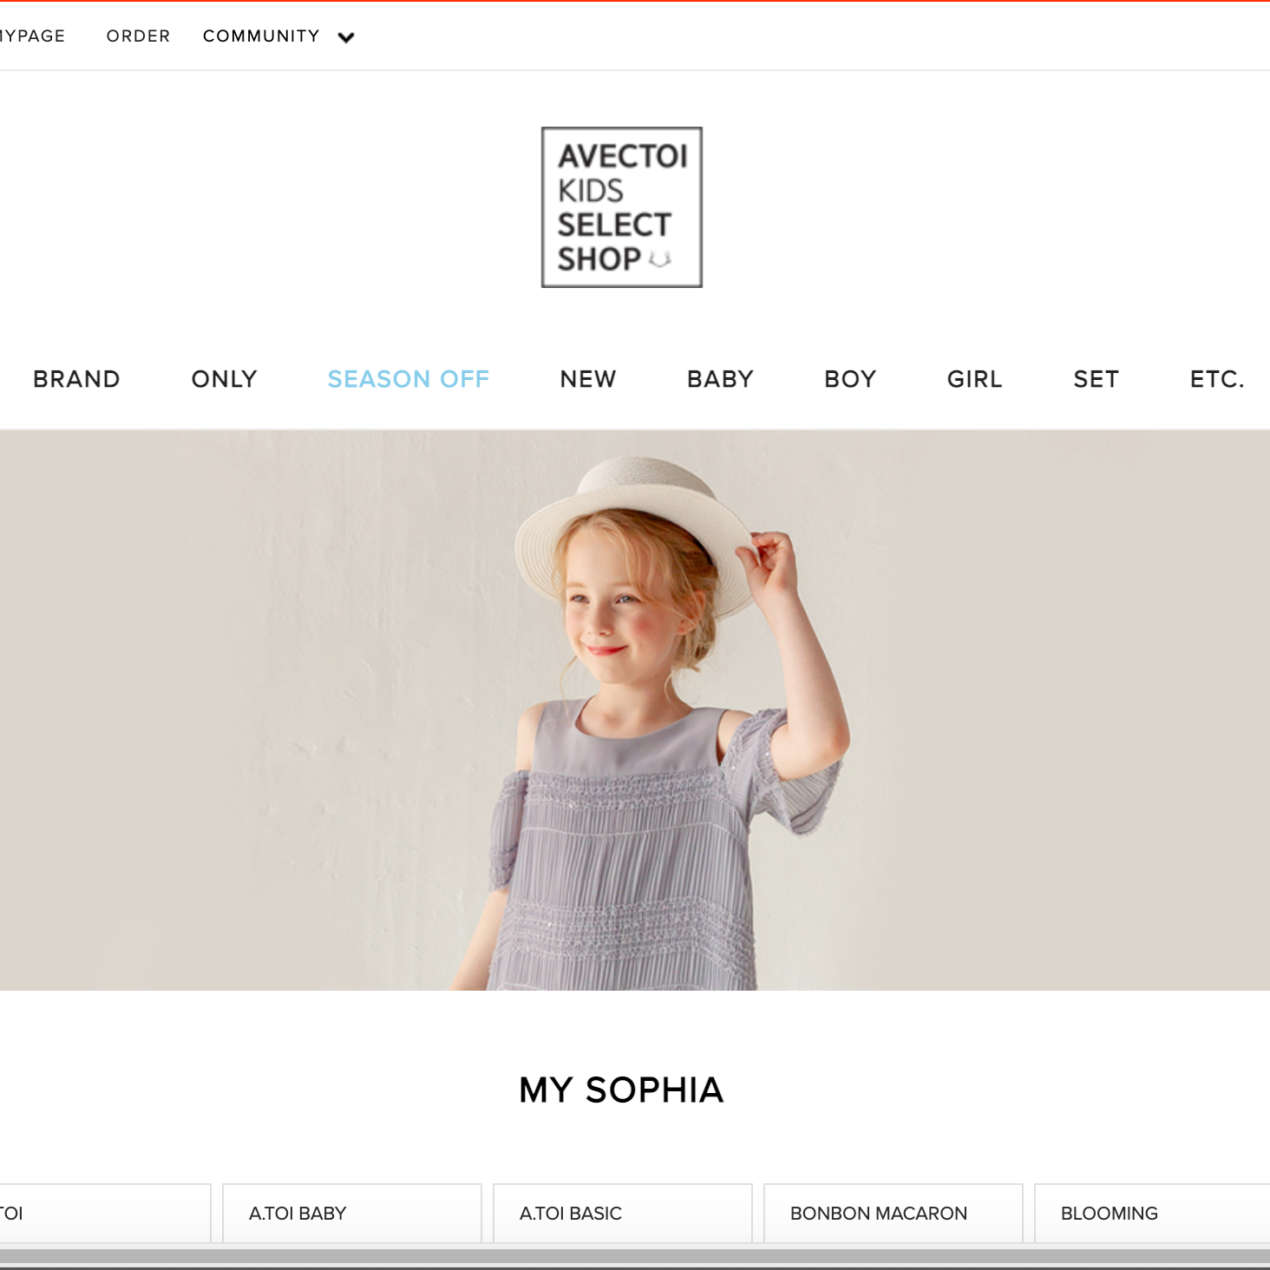Browse the SEASON OFF sale section
The width and height of the screenshot is (1270, 1270).
click(x=409, y=379)
